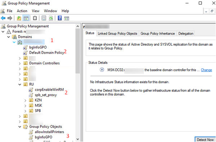Expand the SPB OU
Viewport: 216px width, 142px height.
pyautogui.click(x=25, y=111)
